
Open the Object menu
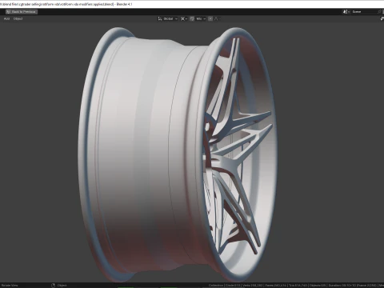[x=18, y=18]
